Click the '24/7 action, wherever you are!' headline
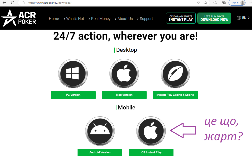 (125, 36)
